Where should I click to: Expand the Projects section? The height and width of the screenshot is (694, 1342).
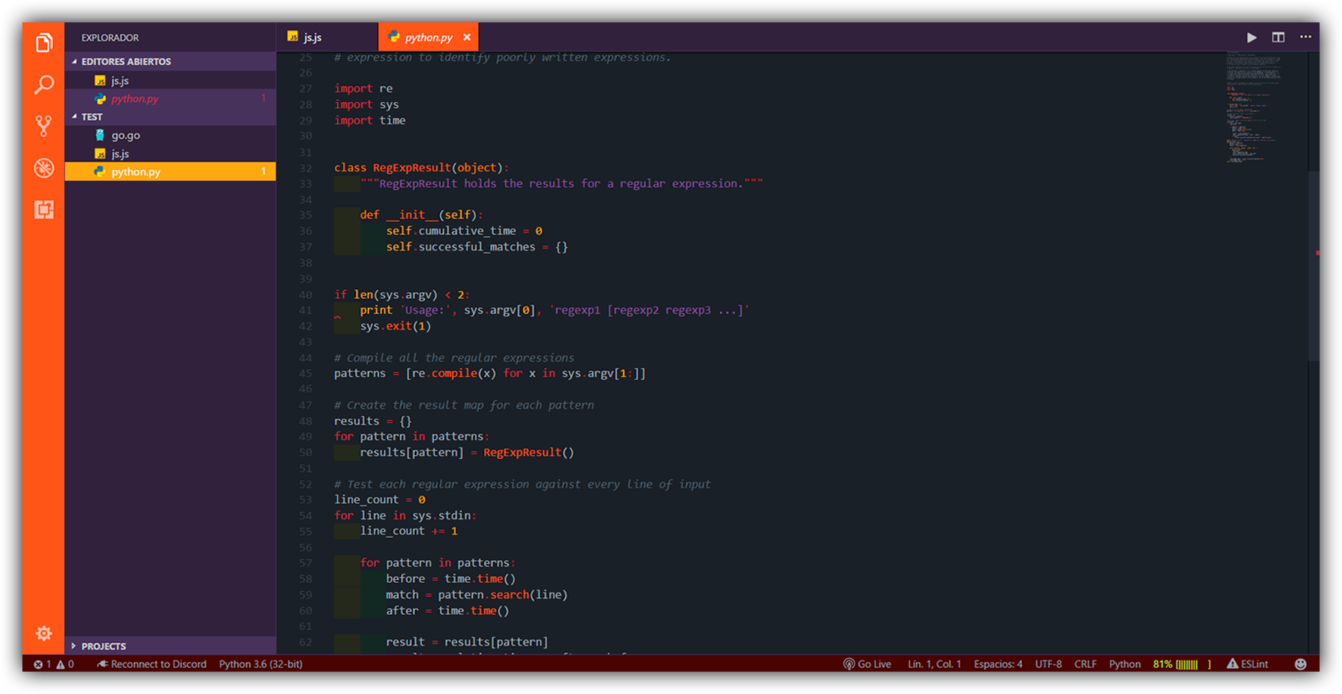[170, 646]
